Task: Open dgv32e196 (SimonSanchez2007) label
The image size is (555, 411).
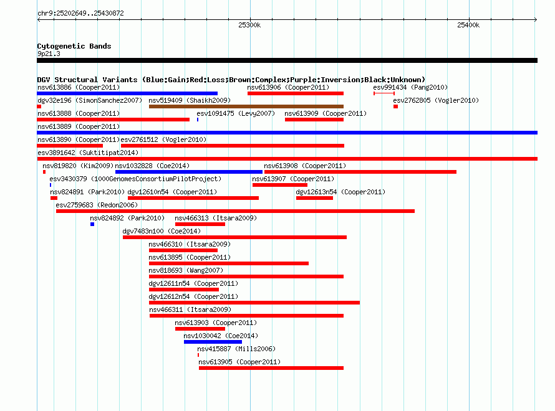Action: click(90, 100)
